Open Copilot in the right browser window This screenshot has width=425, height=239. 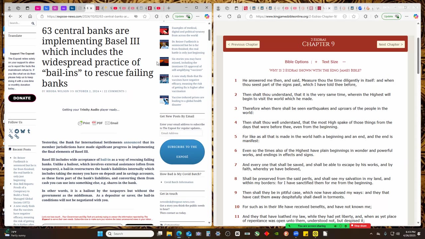416,16
